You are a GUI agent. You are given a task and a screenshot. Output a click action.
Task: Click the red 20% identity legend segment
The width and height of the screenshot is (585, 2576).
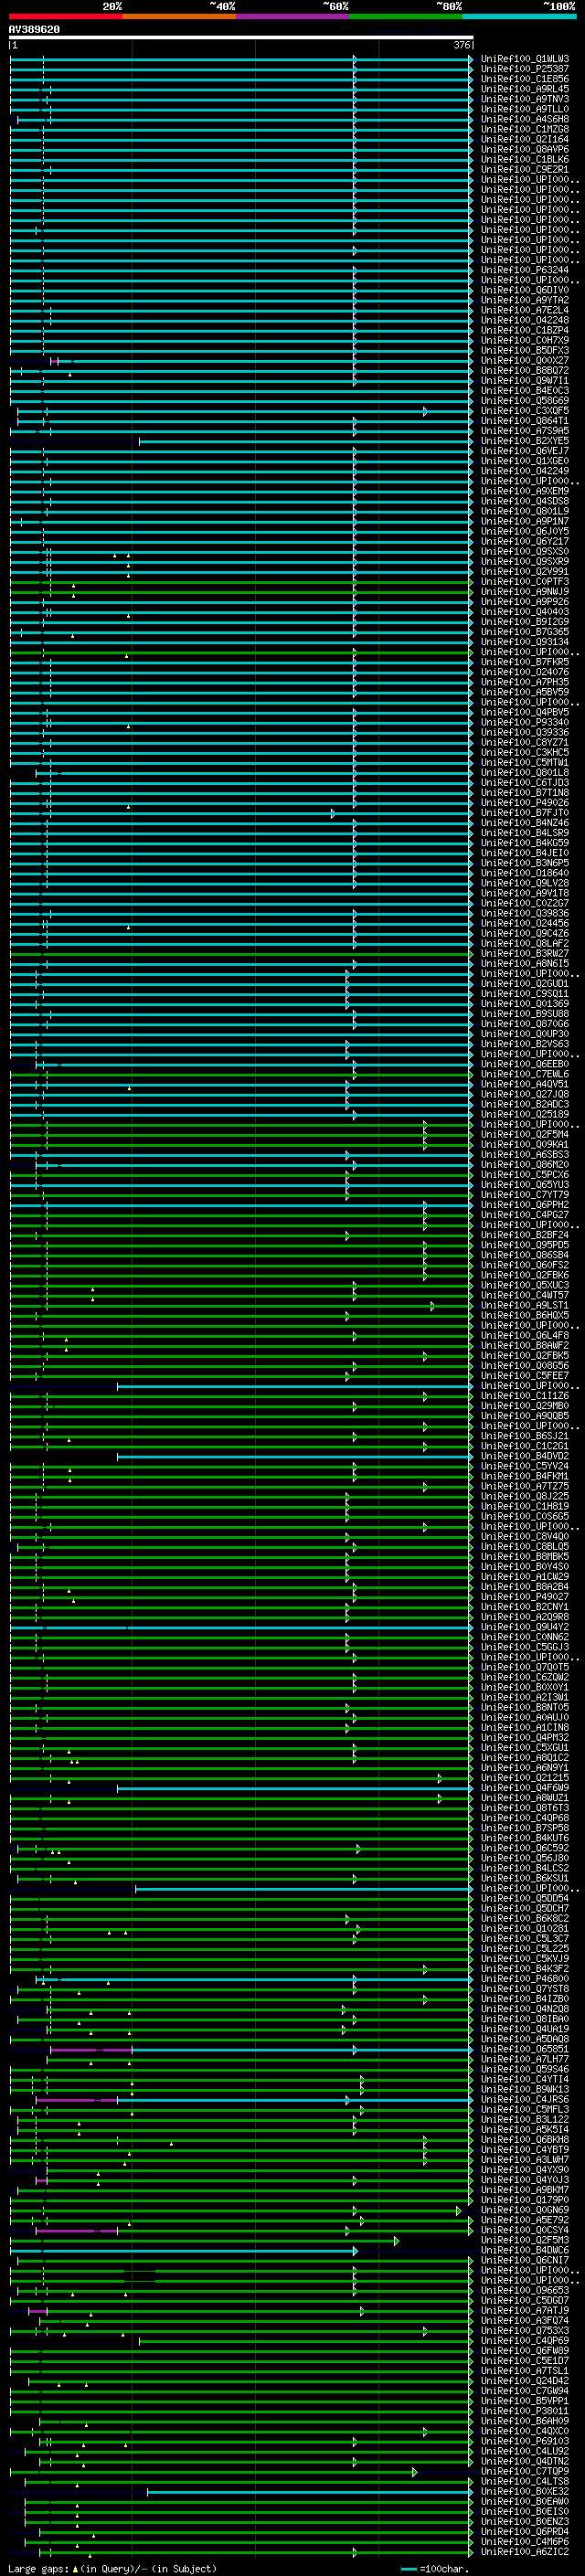coord(65,16)
